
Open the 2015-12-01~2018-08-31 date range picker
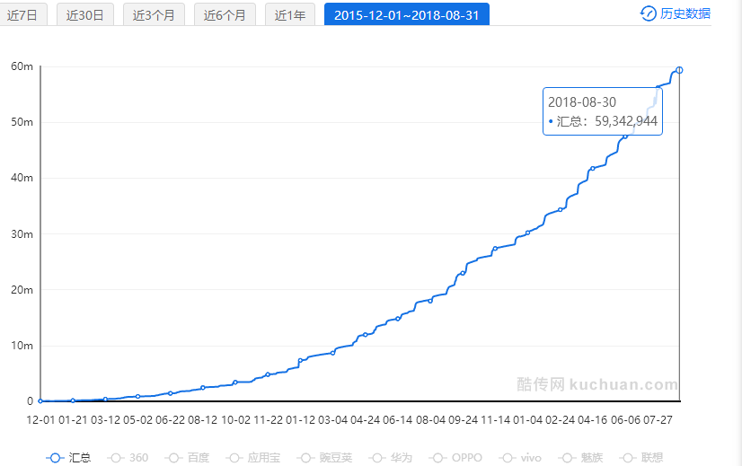click(406, 14)
